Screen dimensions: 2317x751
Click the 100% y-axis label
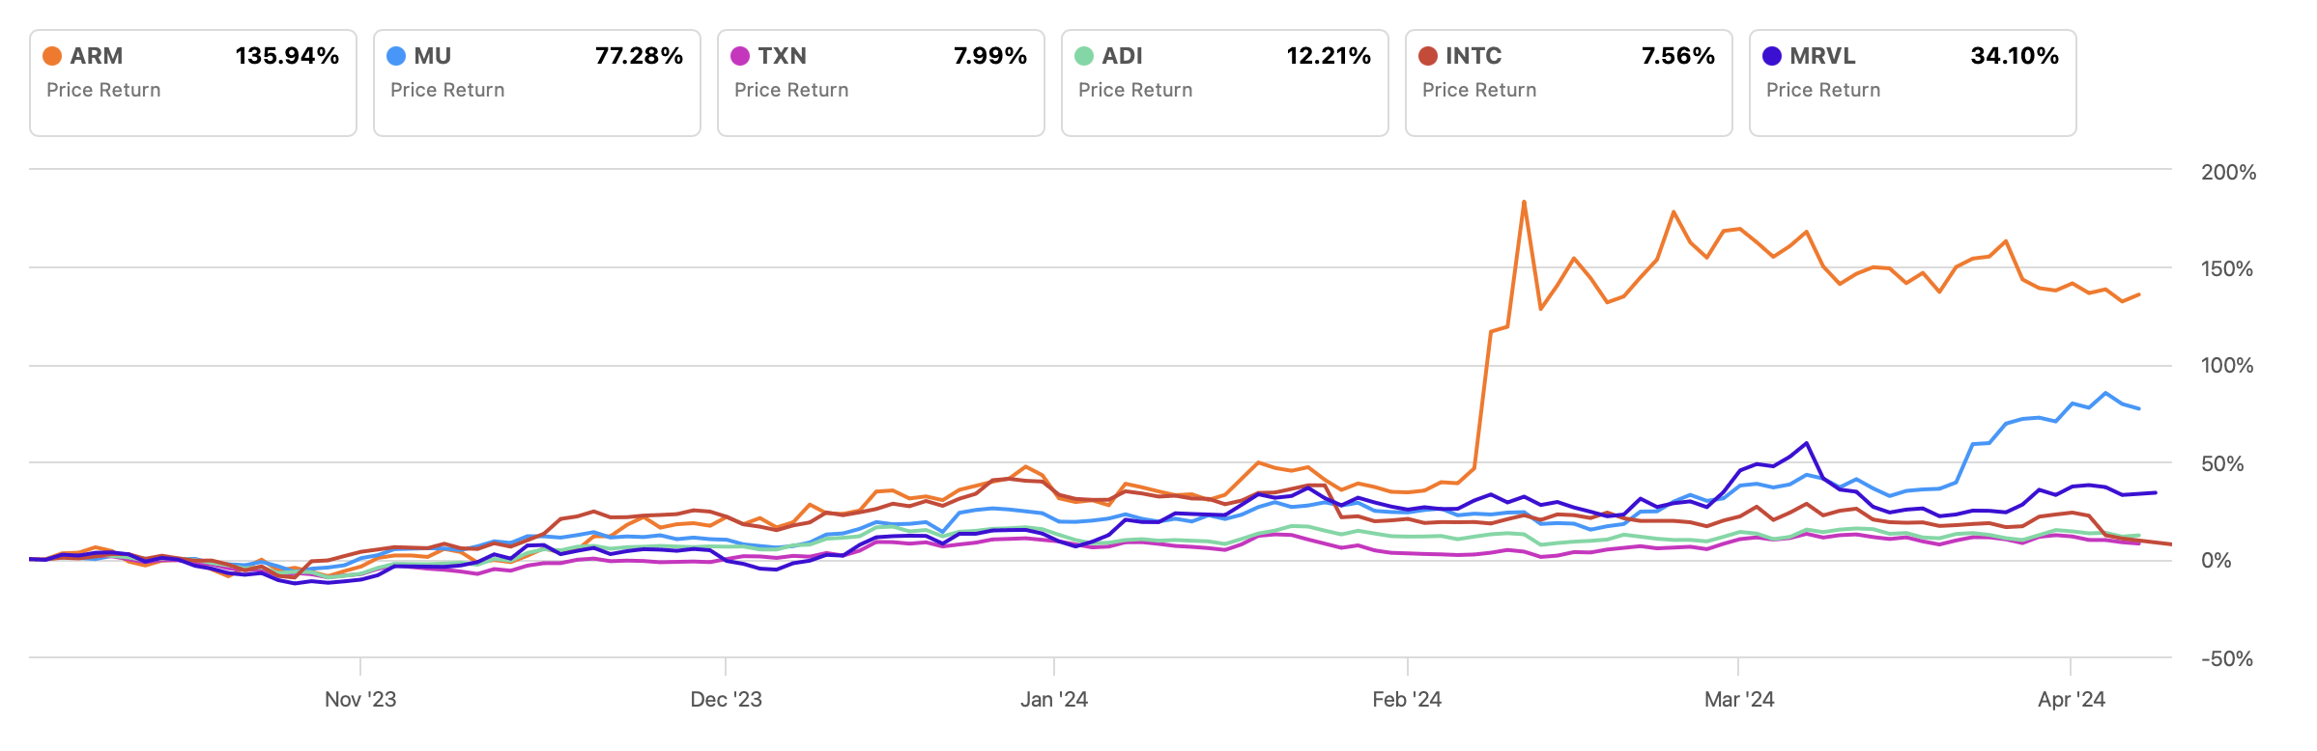click(x=2226, y=366)
